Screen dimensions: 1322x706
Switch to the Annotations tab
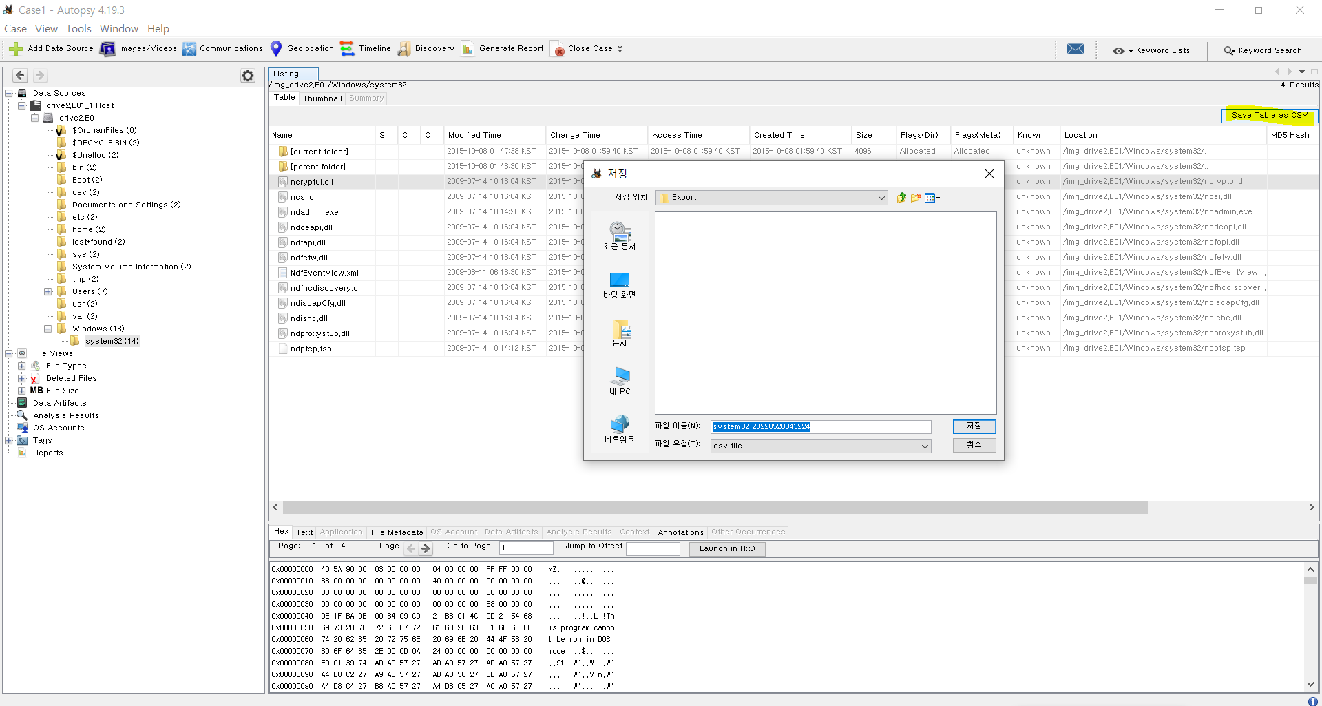pos(680,532)
